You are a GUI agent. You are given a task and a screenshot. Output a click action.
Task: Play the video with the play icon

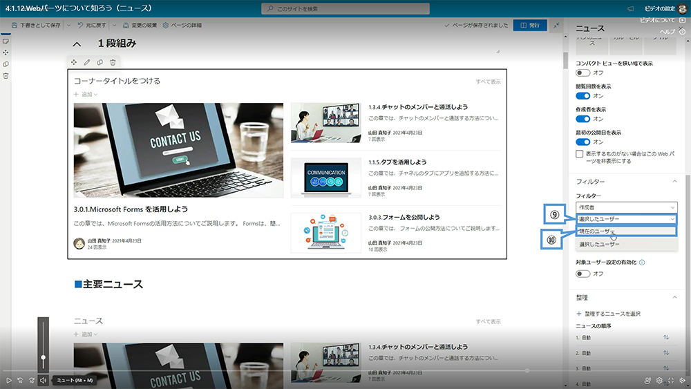pos(8,380)
